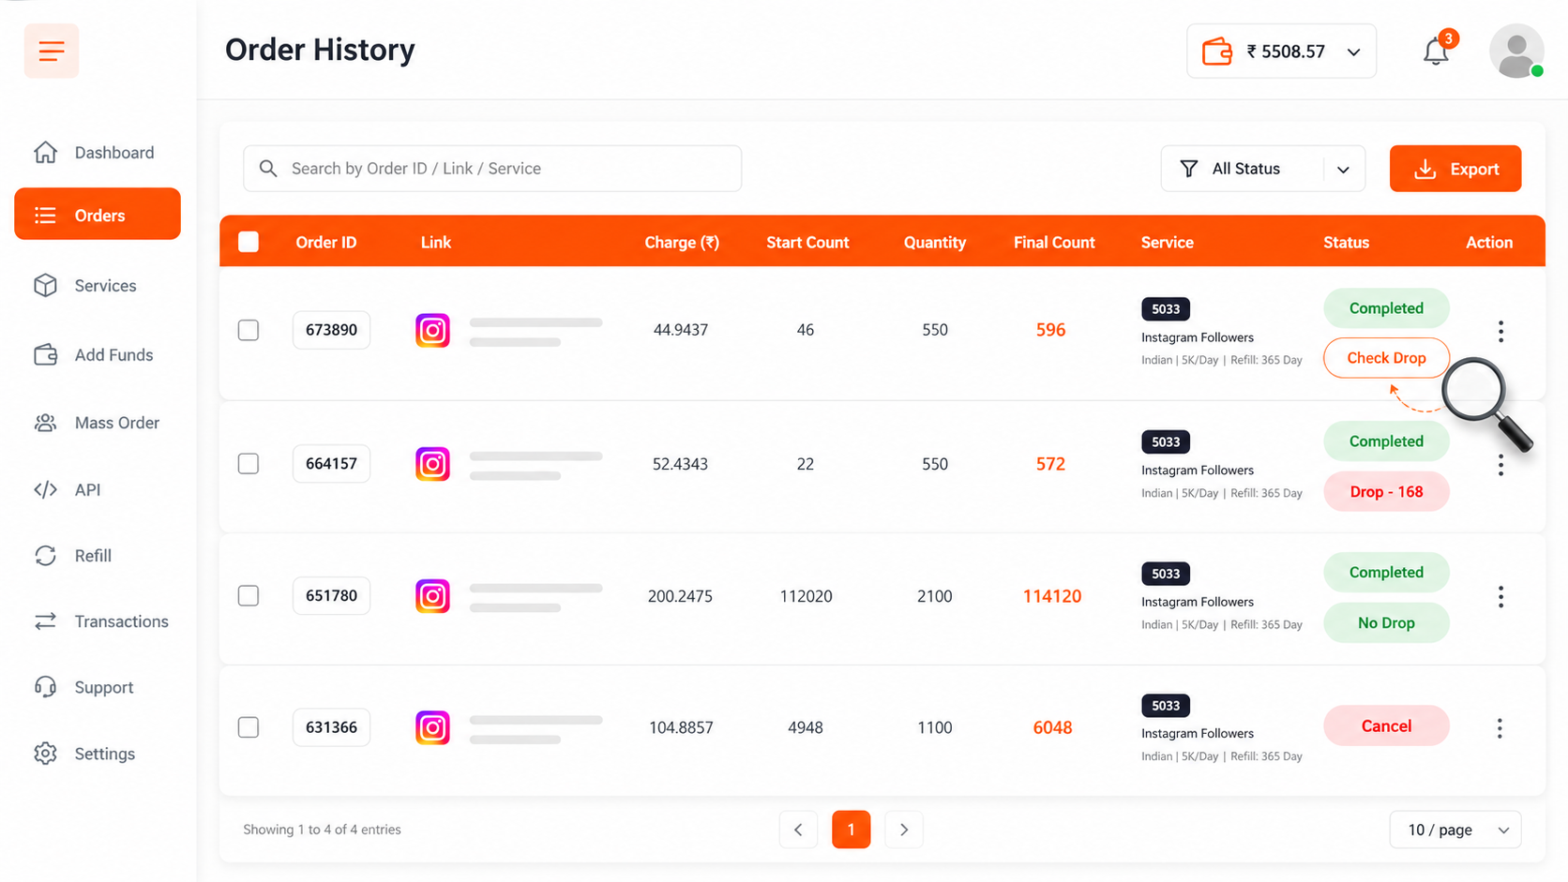Viewport: 1568px width, 882px height.
Task: Tick checkbox for order 664157
Action: (249, 464)
